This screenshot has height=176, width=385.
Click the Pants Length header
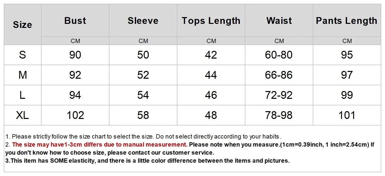347,21
